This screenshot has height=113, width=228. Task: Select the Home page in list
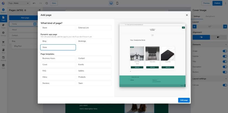pyautogui.click(x=23, y=24)
